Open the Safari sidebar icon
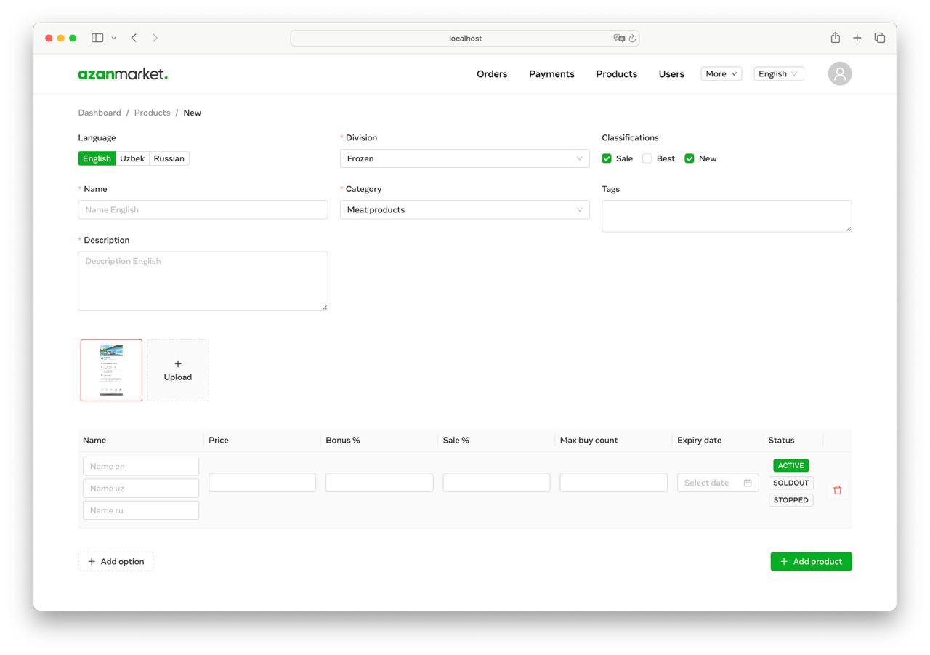The image size is (930, 655). [97, 37]
